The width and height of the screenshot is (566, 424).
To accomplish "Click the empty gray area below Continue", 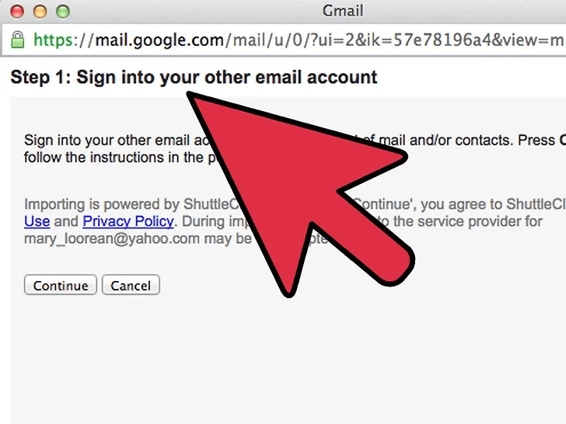I will pos(233,357).
